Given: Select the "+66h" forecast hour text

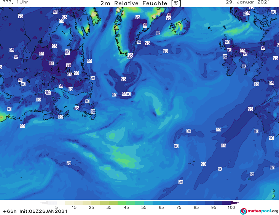Looking at the screenshot, I should (10, 211).
